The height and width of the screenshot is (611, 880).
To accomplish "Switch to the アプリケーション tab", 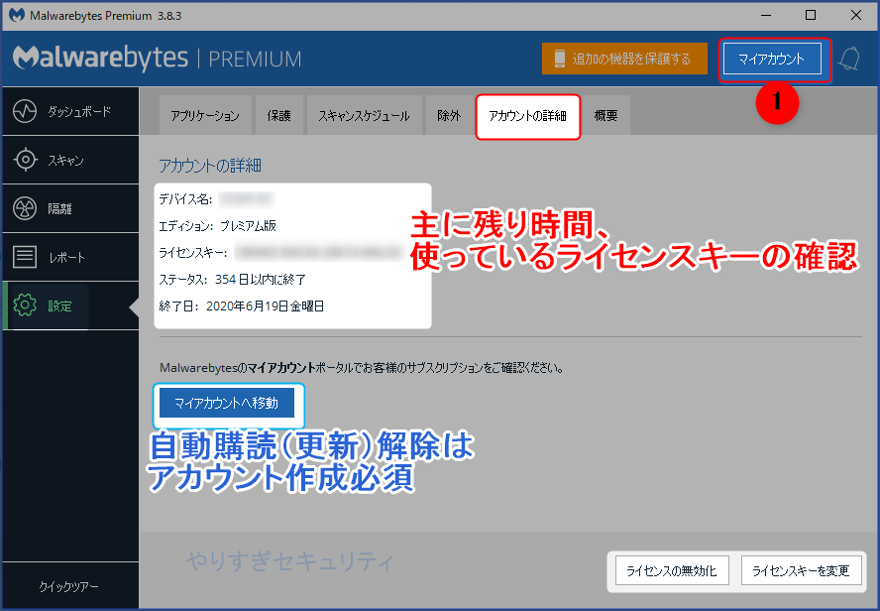I will (x=205, y=116).
